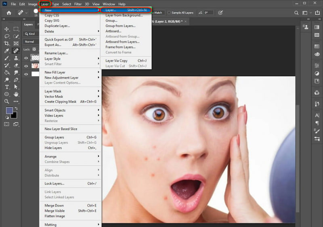Select the Crop tool
323x227 pixels.
[6, 43]
